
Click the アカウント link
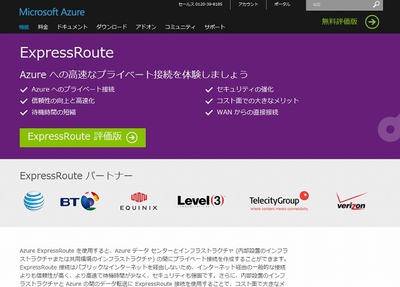coord(248,4)
